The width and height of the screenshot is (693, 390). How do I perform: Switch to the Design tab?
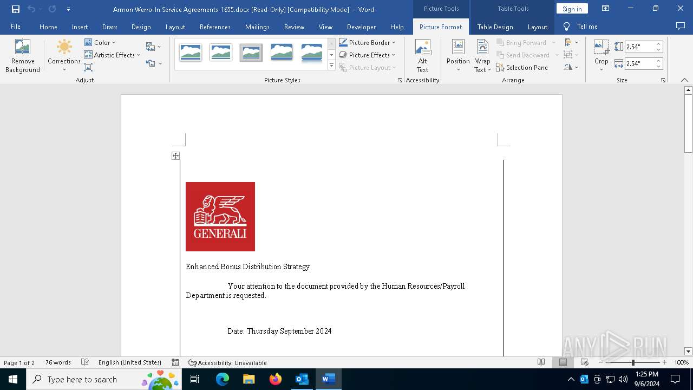pyautogui.click(x=141, y=27)
